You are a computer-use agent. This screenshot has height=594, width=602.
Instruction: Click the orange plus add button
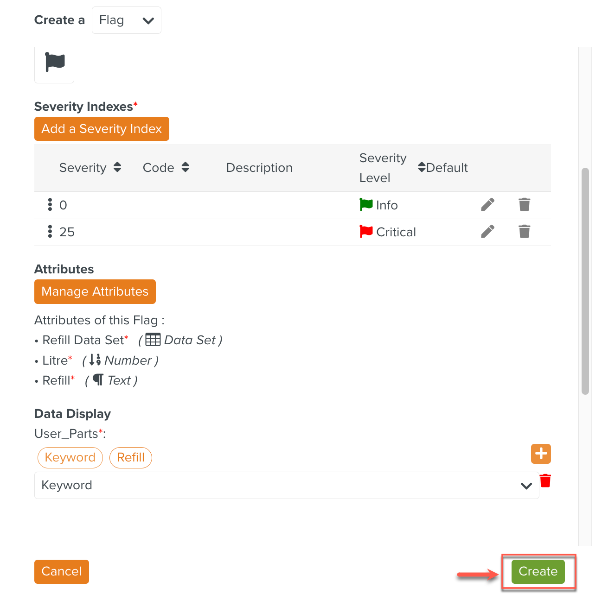[x=541, y=454]
